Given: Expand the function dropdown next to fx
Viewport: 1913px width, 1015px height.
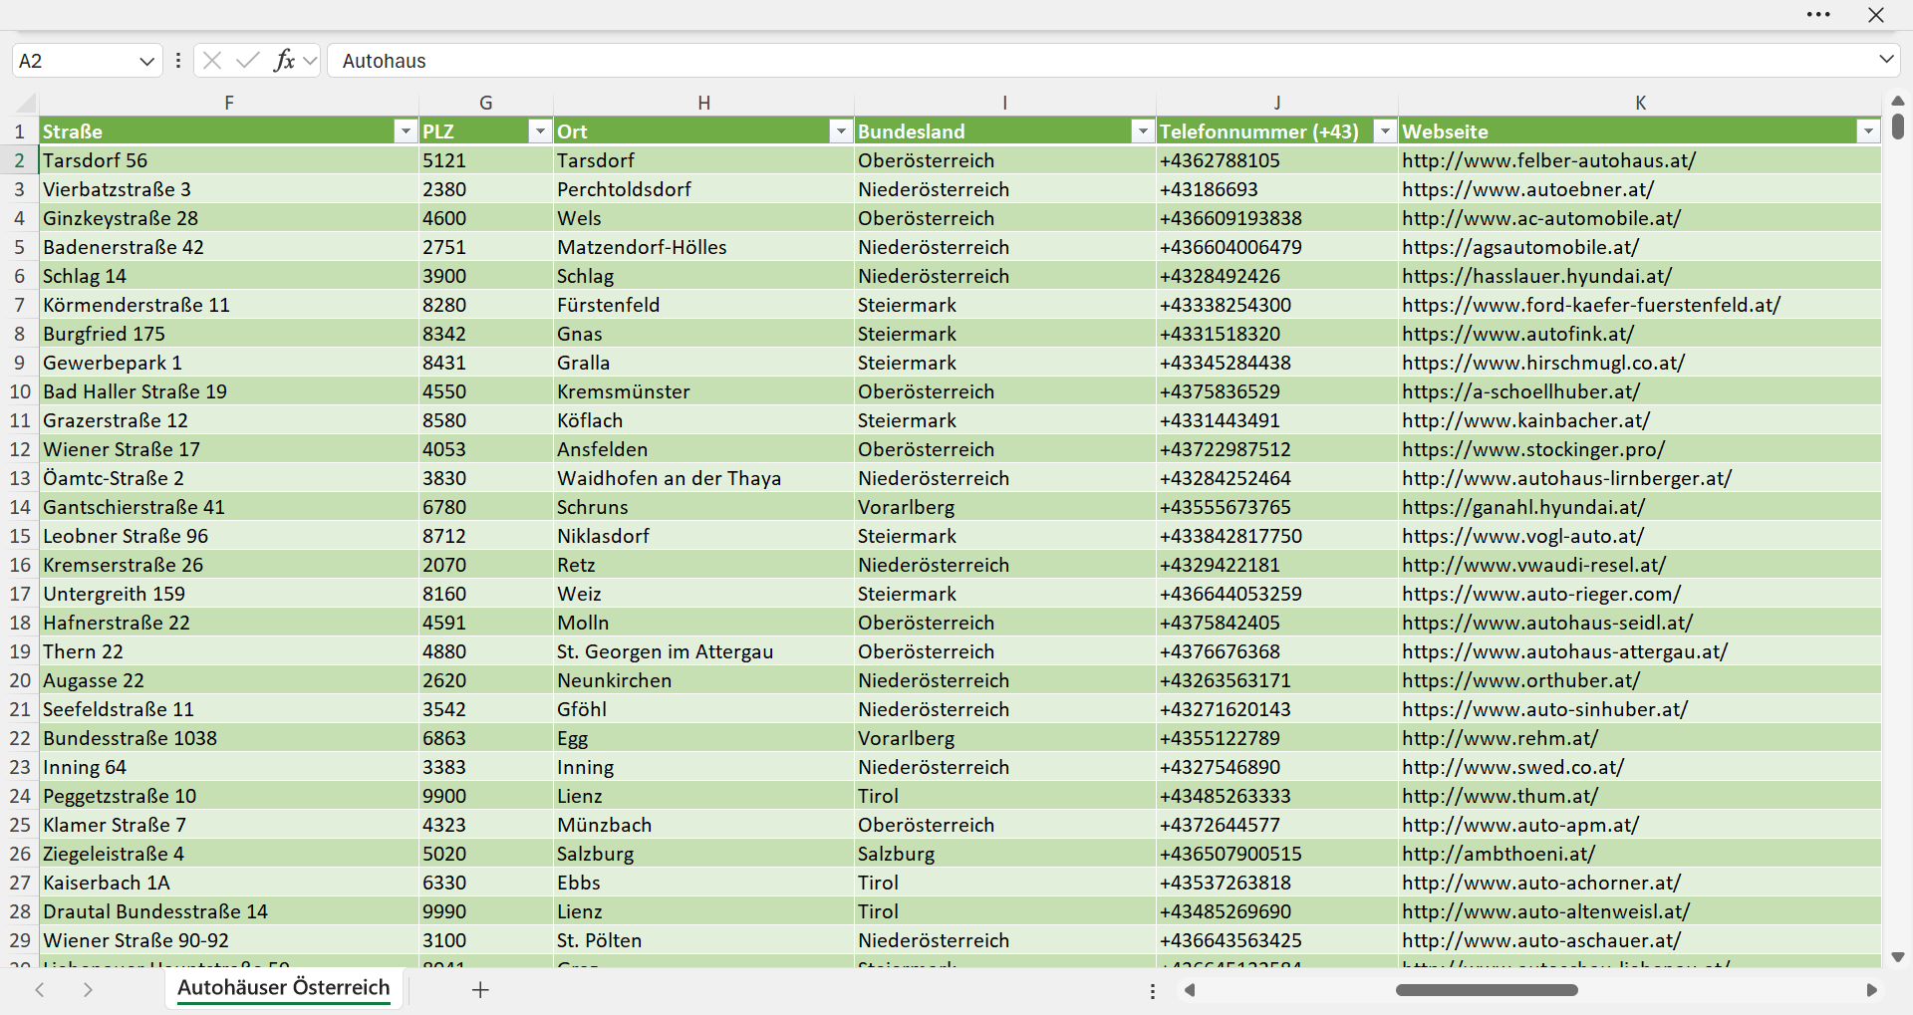Looking at the screenshot, I should pos(310,61).
